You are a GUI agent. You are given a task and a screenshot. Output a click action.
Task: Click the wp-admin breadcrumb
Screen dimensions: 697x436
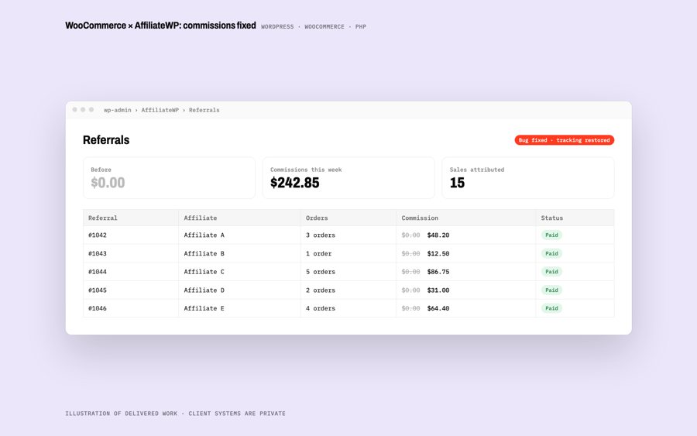[118, 110]
